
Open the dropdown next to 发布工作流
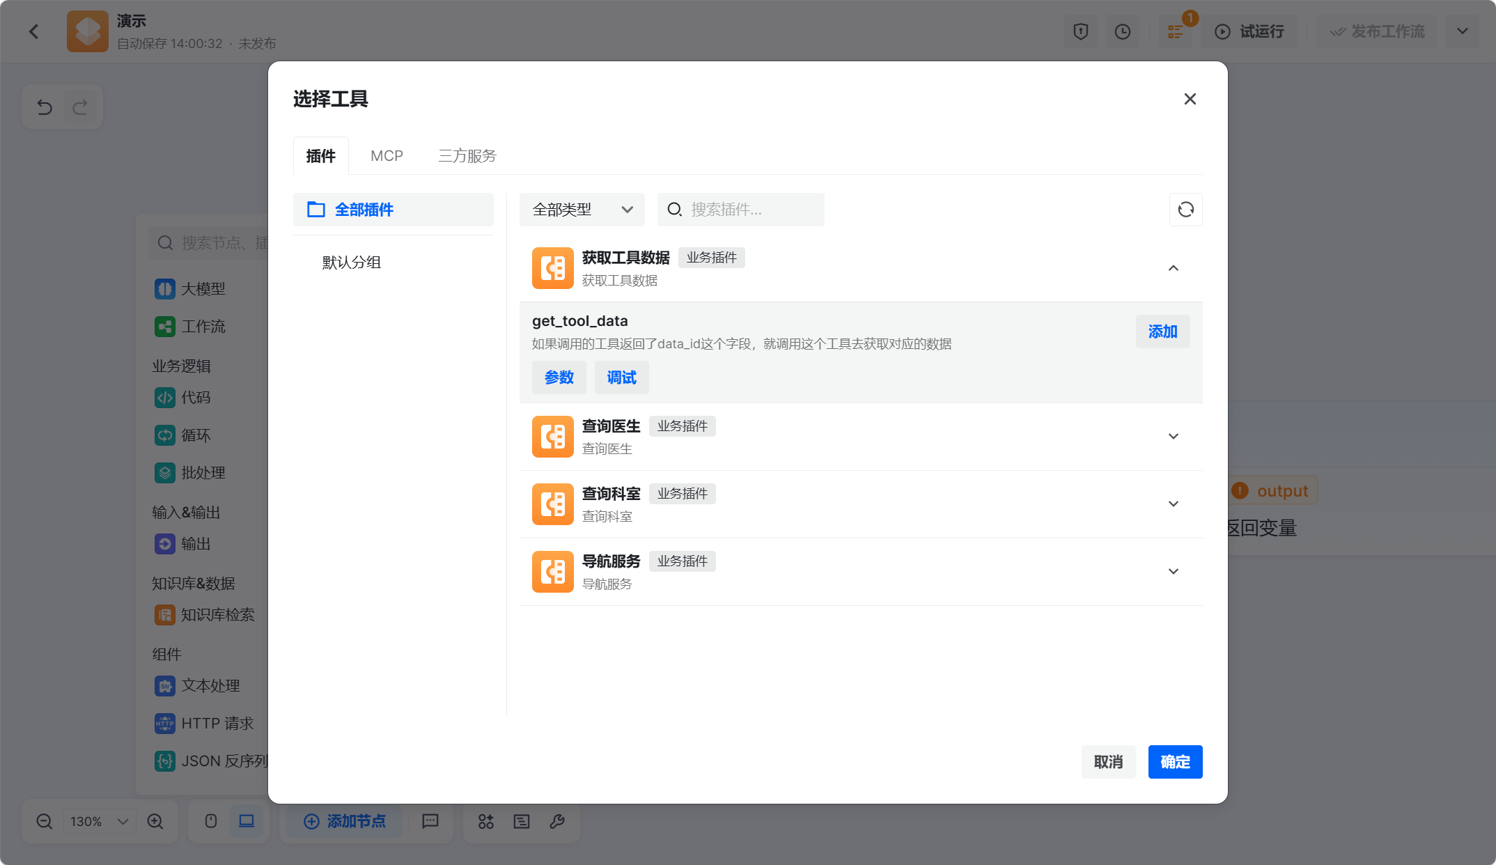[1462, 31]
